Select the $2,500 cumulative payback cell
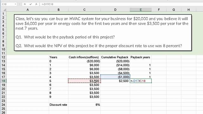Screen dimensions: 203x114 point(115,81)
